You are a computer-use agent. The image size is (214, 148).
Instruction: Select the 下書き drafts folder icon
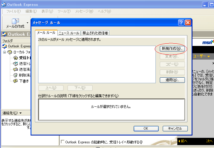(x=15, y=81)
